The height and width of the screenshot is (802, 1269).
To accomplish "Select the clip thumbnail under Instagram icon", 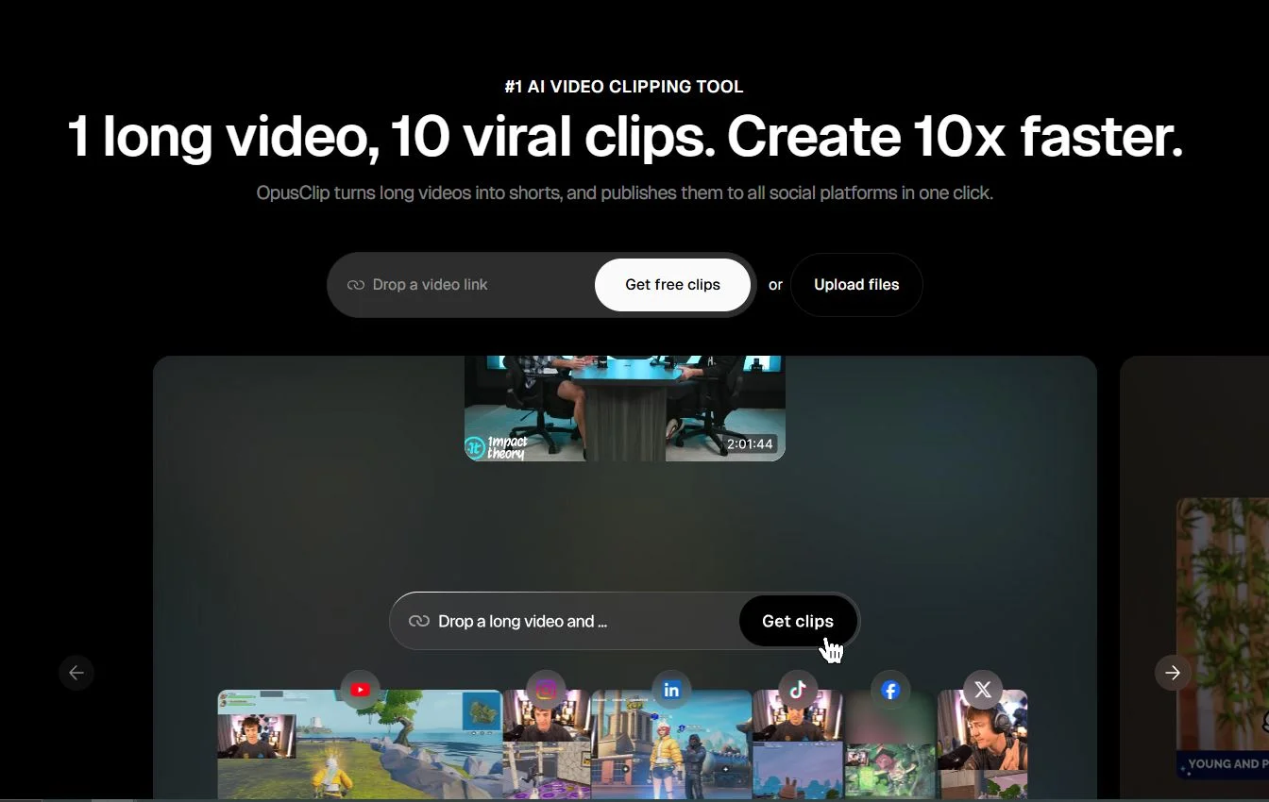I will coord(547,745).
